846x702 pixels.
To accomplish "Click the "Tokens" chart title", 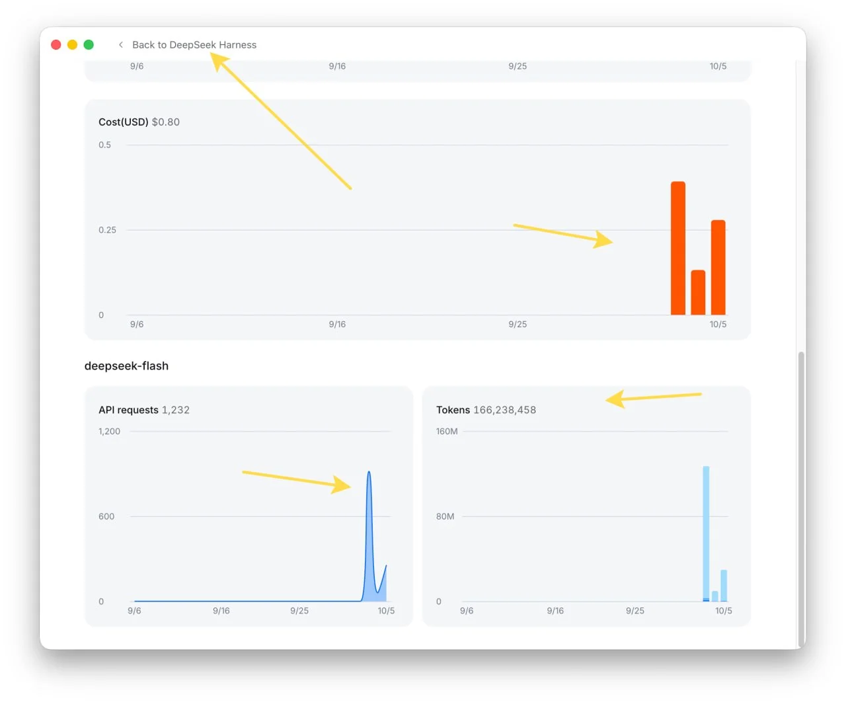I will point(453,410).
